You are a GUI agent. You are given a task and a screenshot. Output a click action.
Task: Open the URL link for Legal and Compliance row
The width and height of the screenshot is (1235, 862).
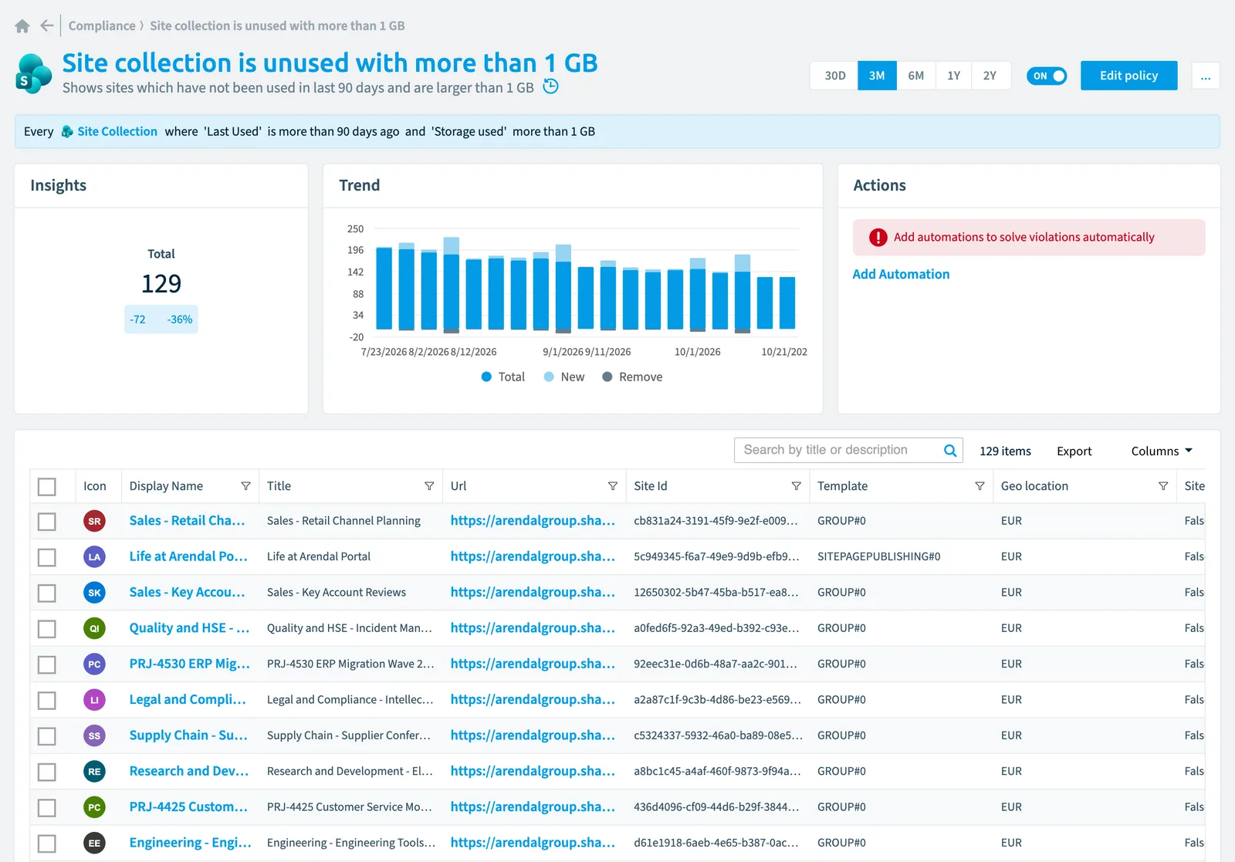533,700
